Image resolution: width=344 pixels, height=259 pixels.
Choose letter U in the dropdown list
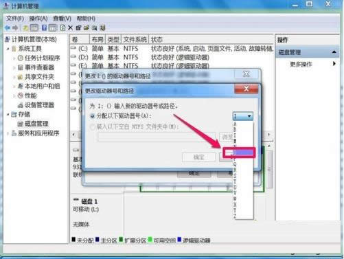click(x=243, y=187)
